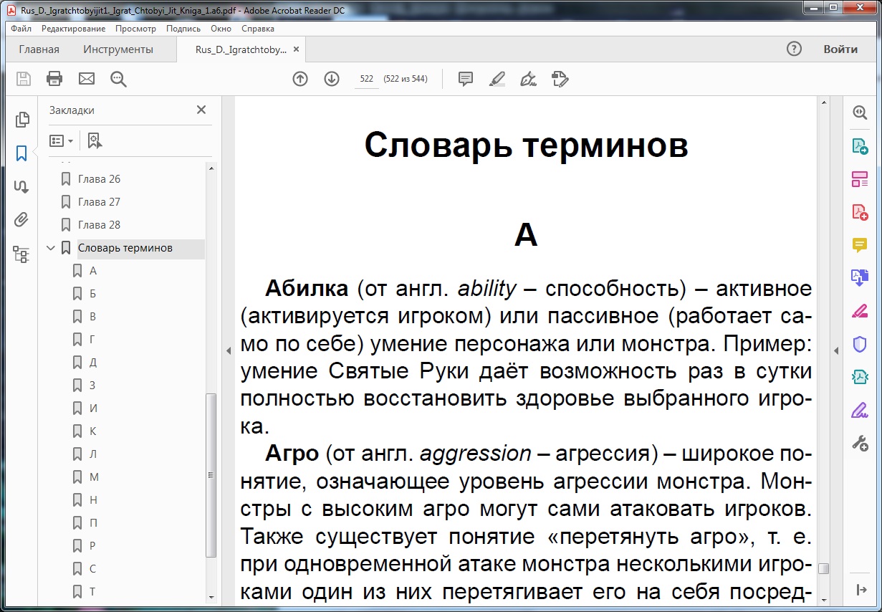Close the Закладки panel
This screenshot has width=882, height=612.
(201, 110)
